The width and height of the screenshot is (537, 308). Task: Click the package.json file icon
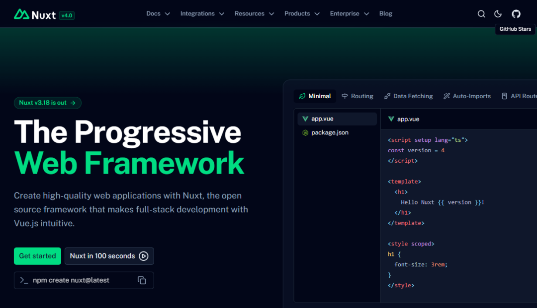(305, 133)
